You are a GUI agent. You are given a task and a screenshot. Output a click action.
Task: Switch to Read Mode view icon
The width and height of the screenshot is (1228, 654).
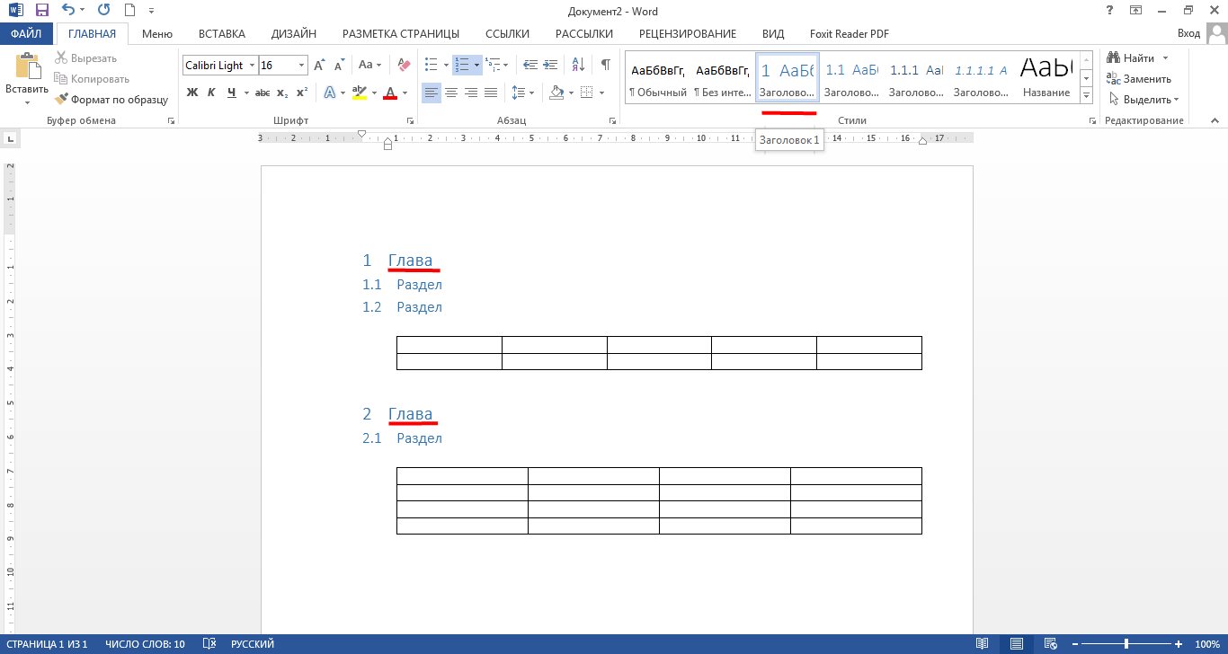click(983, 644)
